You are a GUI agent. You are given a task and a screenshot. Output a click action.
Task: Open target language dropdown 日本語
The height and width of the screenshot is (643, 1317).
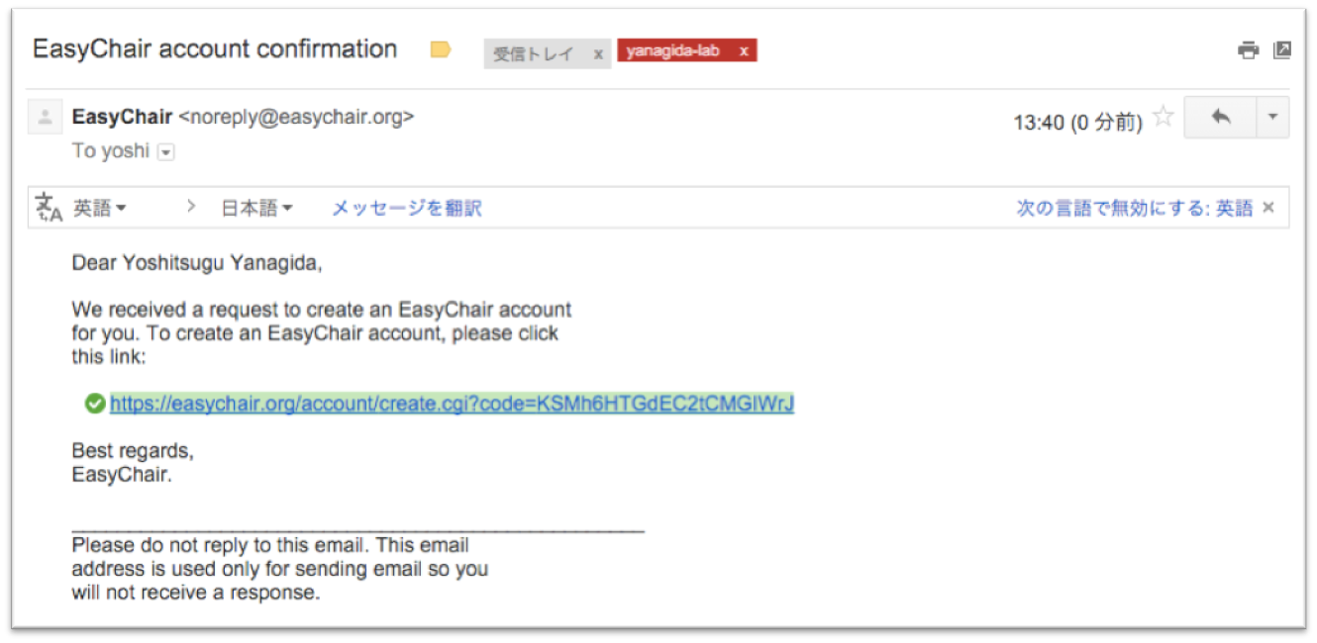[256, 209]
